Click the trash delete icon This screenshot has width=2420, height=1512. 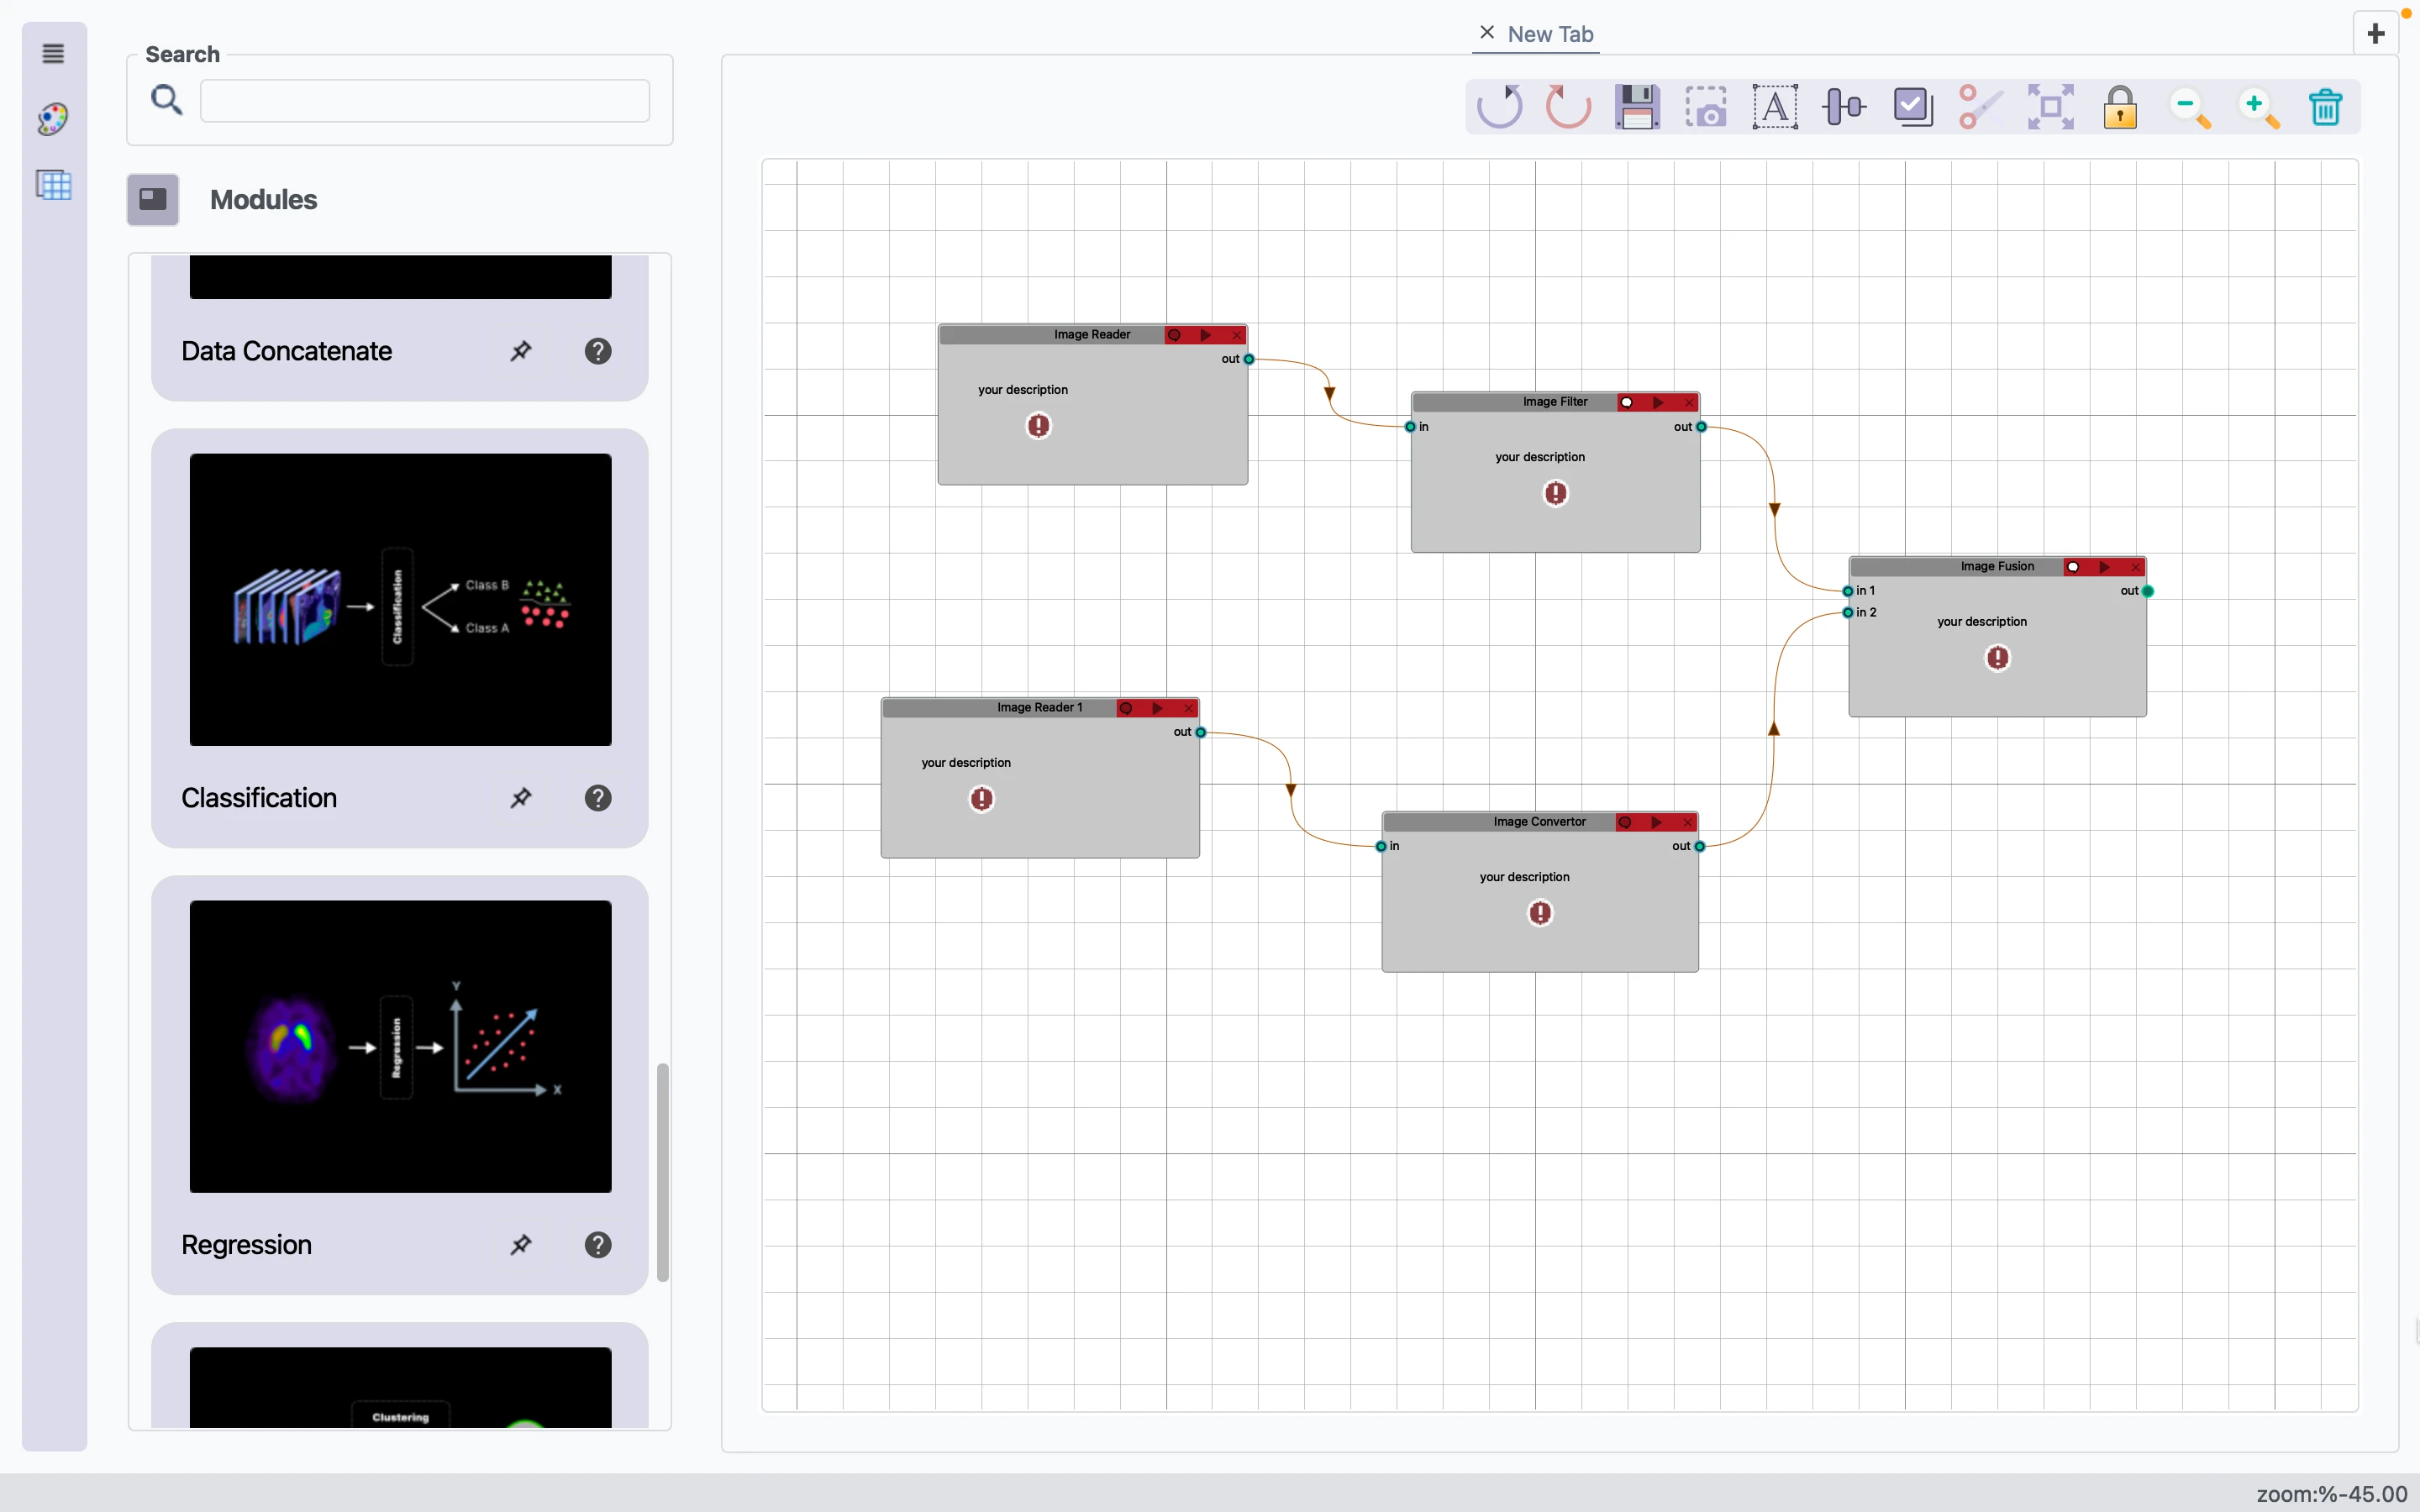point(2326,107)
